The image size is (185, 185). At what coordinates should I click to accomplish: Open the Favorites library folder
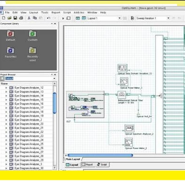click(x=11, y=51)
